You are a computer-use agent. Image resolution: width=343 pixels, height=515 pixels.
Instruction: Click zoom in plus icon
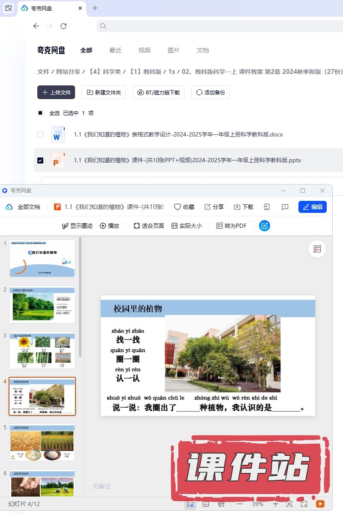point(276,504)
